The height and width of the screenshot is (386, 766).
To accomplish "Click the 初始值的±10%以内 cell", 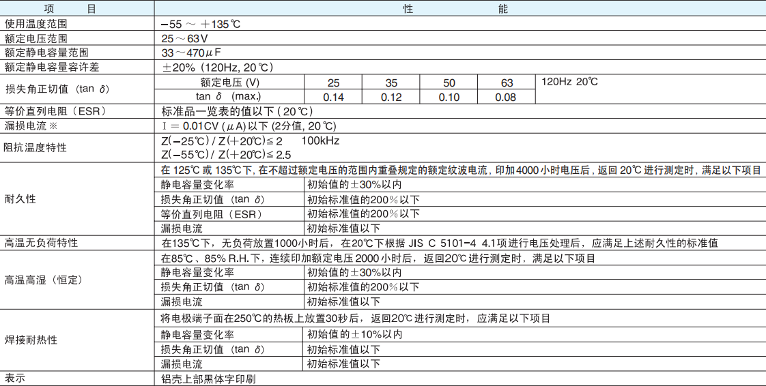I will 354,334.
